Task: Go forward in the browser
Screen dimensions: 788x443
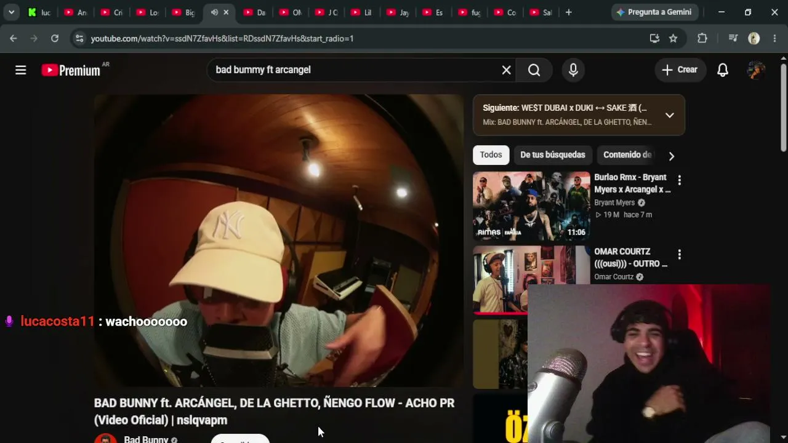Action: point(34,38)
